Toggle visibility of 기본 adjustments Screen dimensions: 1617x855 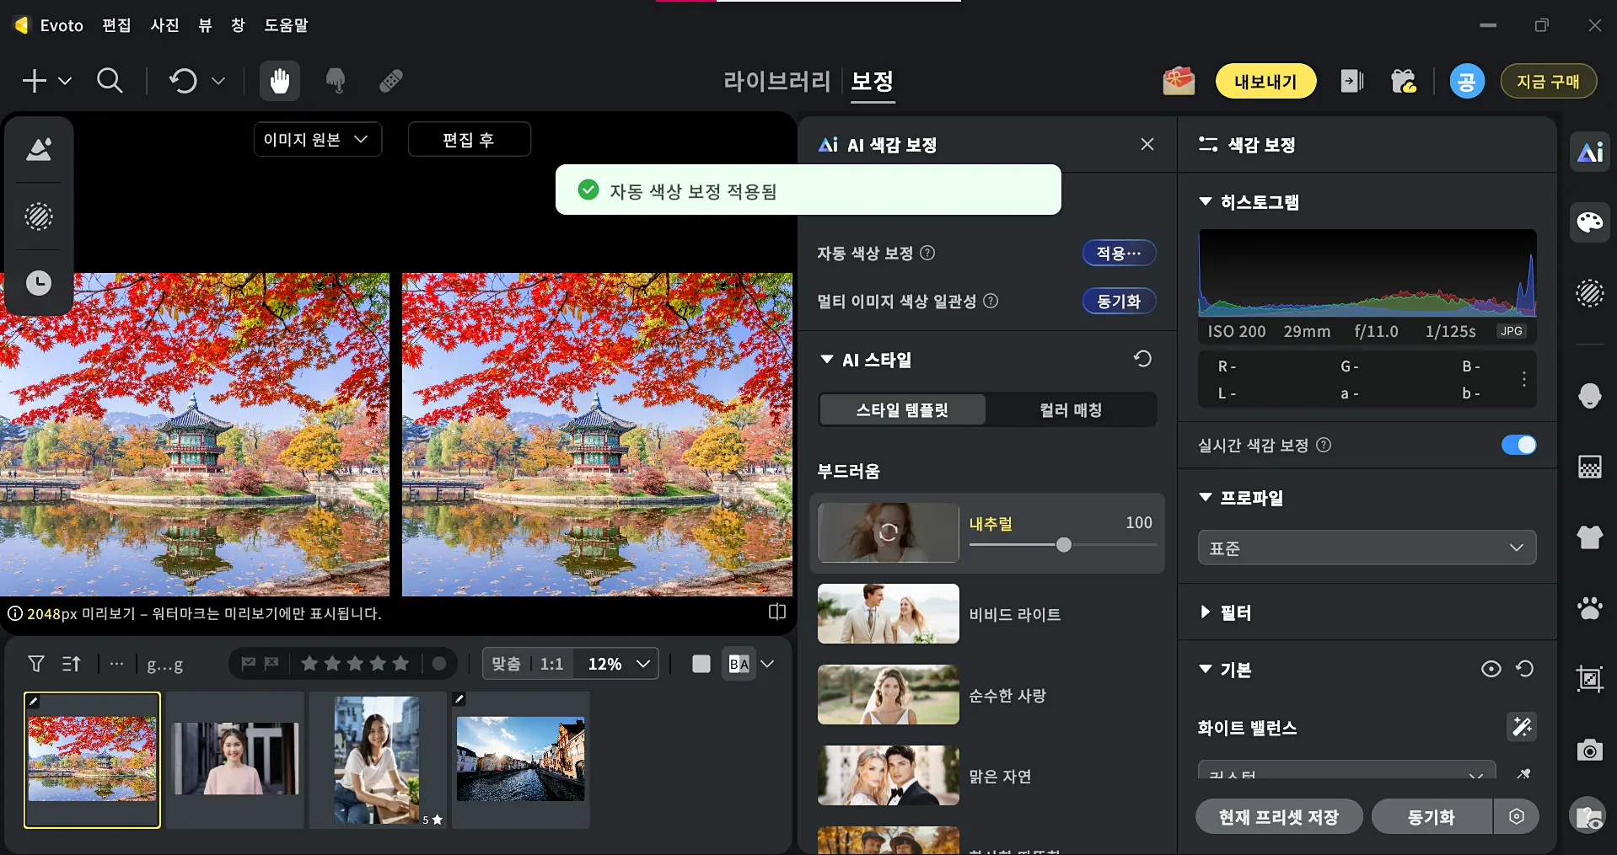pyautogui.click(x=1491, y=668)
